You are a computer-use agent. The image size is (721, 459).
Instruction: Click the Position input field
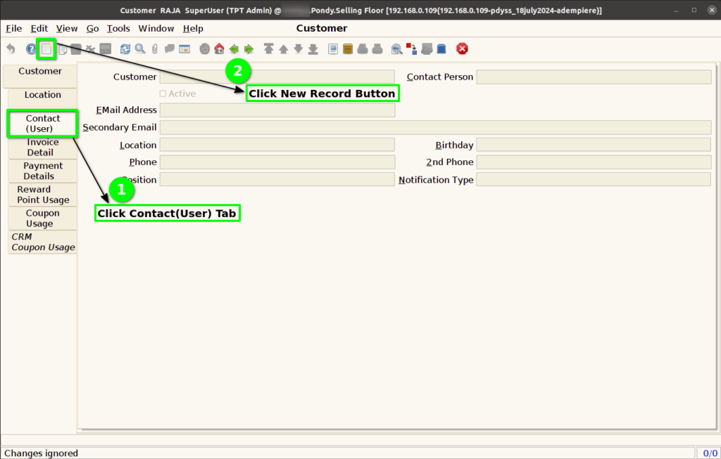(x=277, y=179)
